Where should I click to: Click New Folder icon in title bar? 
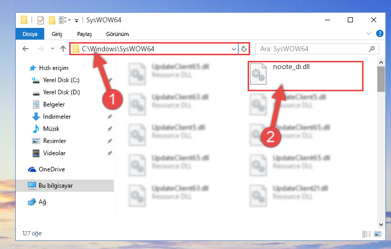[52, 20]
